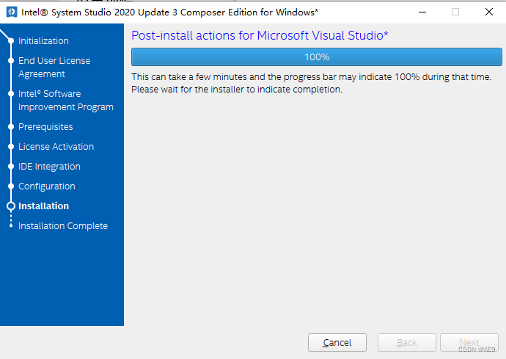Click the wait-for-completion description text

(311, 83)
